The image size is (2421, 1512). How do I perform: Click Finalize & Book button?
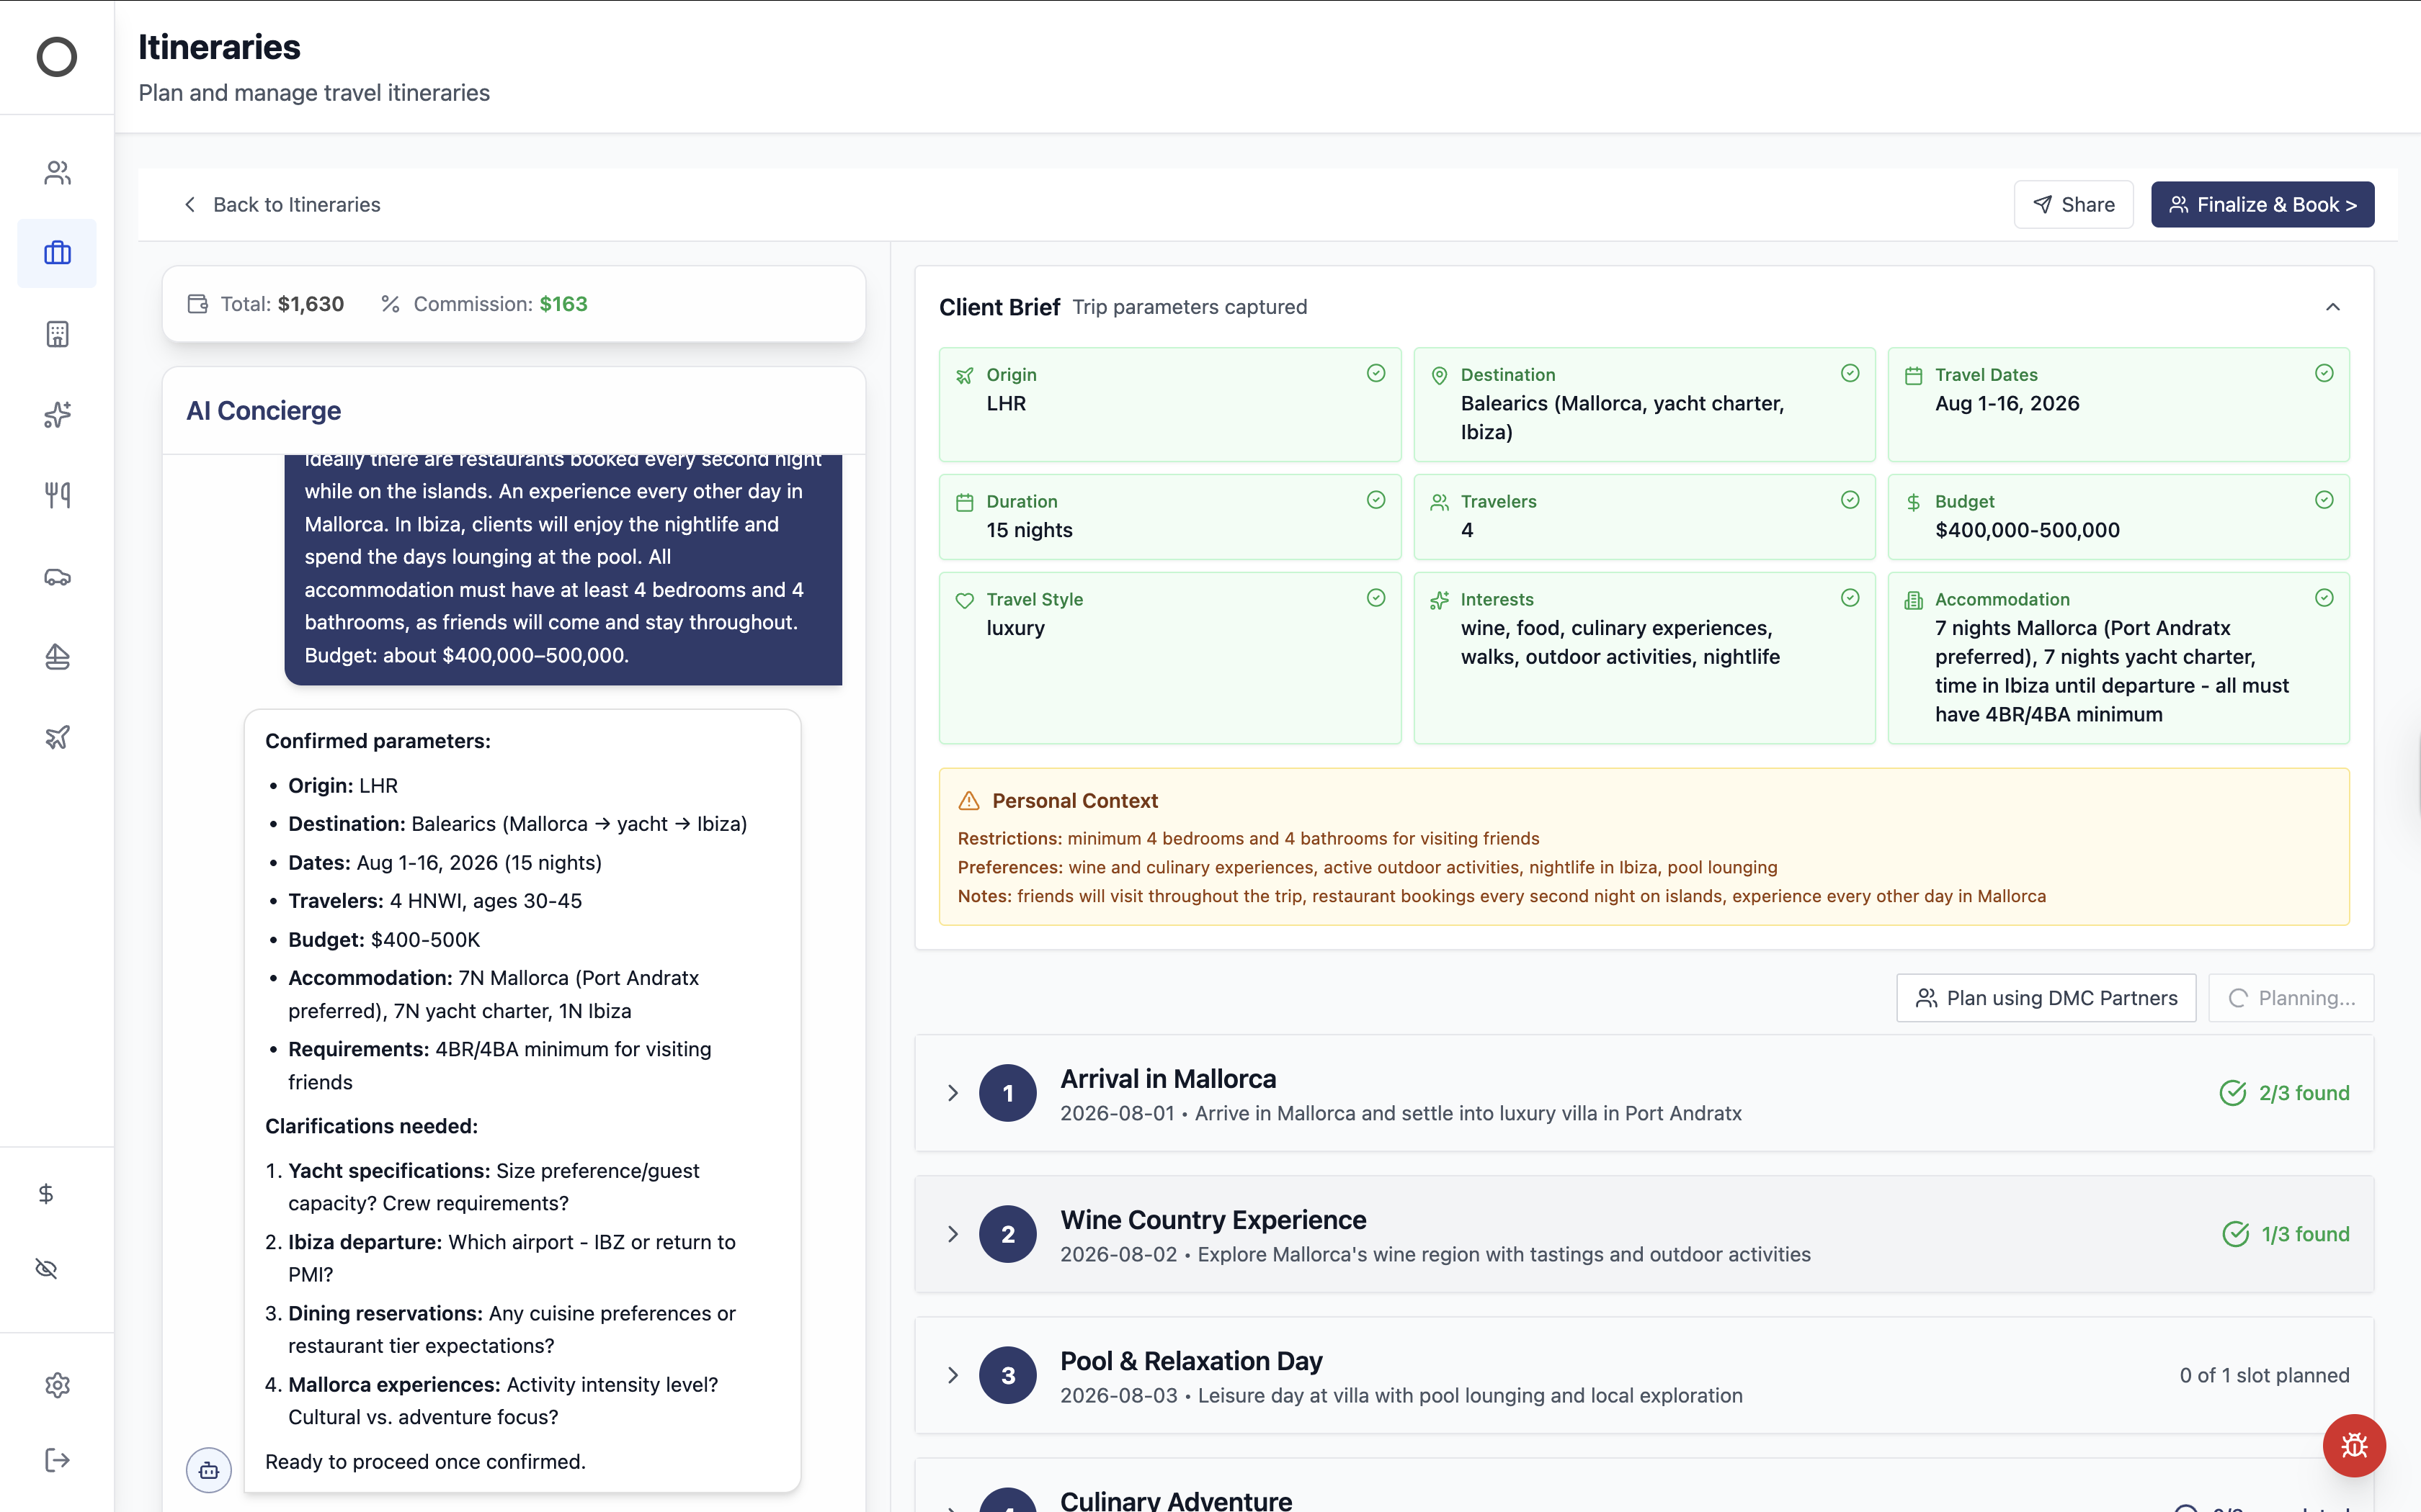[2262, 205]
